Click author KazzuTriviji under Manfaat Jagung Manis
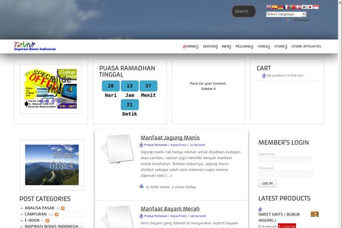The width and height of the screenshot is (342, 228). point(178,145)
